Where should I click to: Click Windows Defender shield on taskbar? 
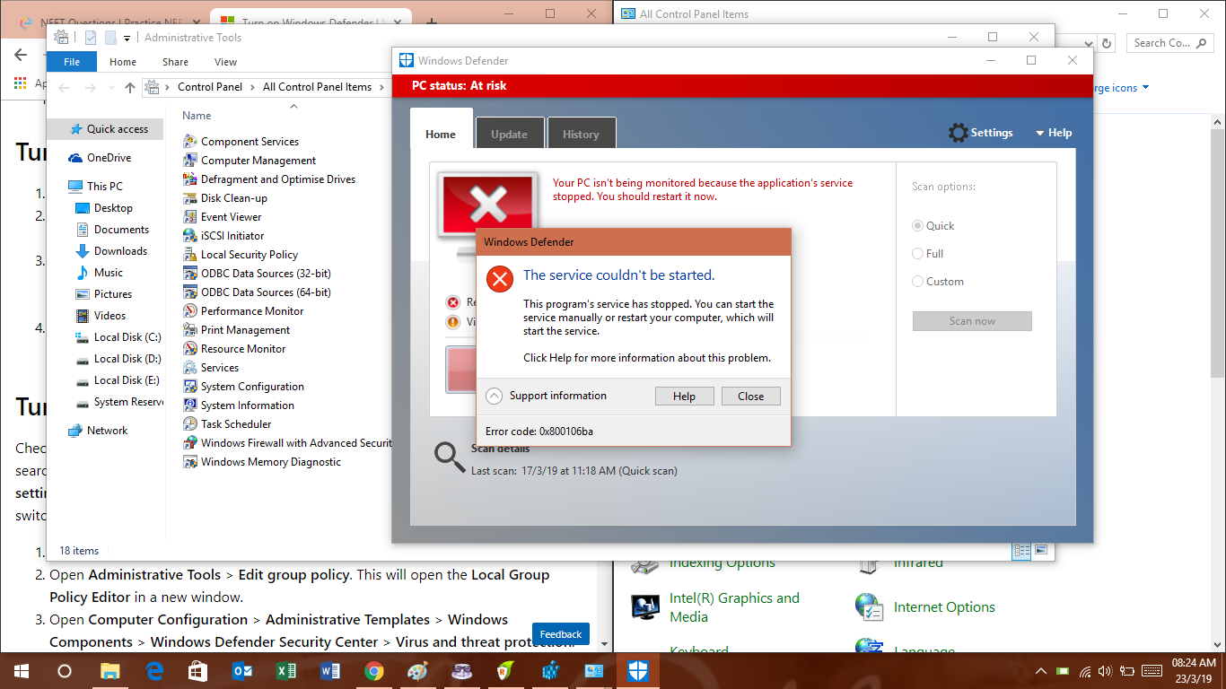pyautogui.click(x=638, y=670)
